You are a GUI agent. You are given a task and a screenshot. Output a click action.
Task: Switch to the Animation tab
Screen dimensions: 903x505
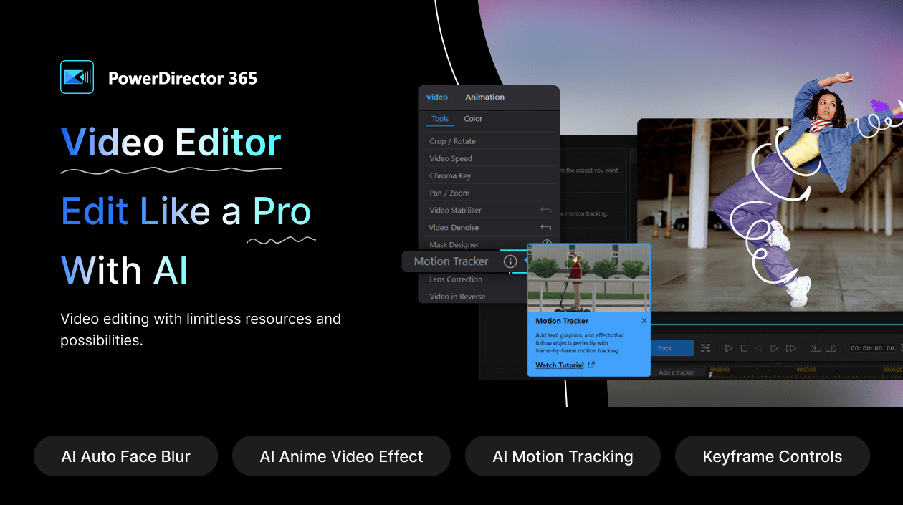pos(484,97)
